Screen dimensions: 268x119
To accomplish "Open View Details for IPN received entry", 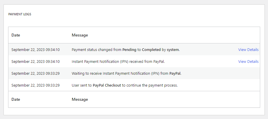I will [248, 62].
